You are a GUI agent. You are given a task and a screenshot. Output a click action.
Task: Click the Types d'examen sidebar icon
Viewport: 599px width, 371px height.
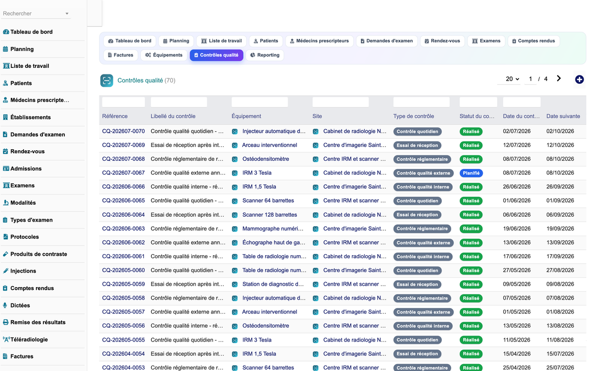coord(5,220)
